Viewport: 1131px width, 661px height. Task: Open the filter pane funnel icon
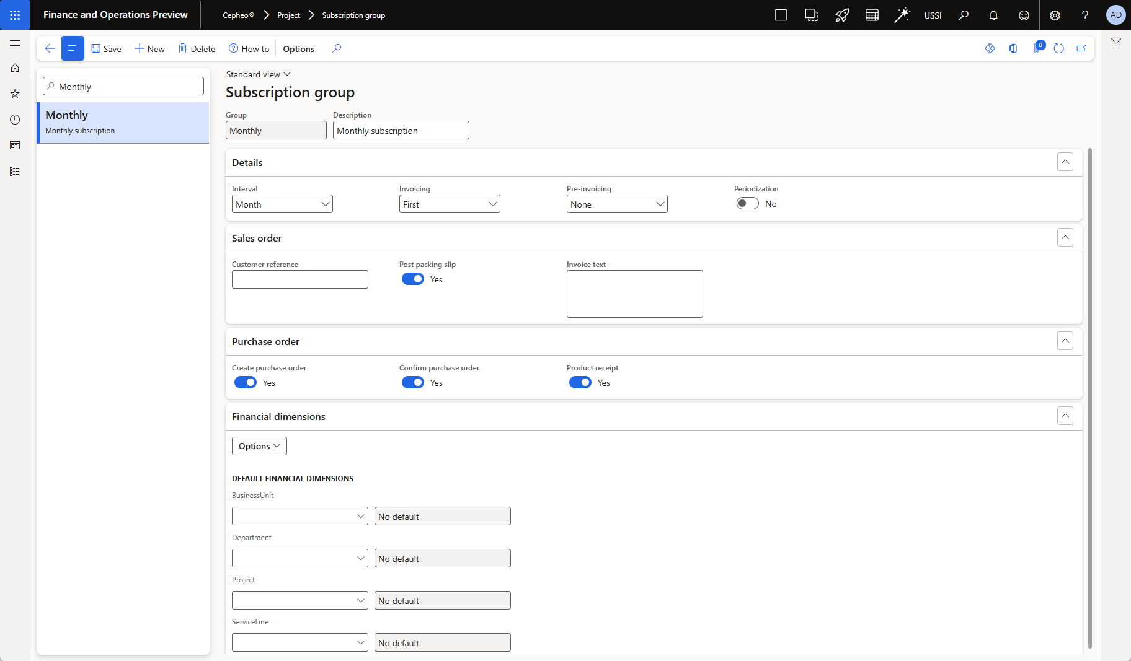[x=1116, y=43]
